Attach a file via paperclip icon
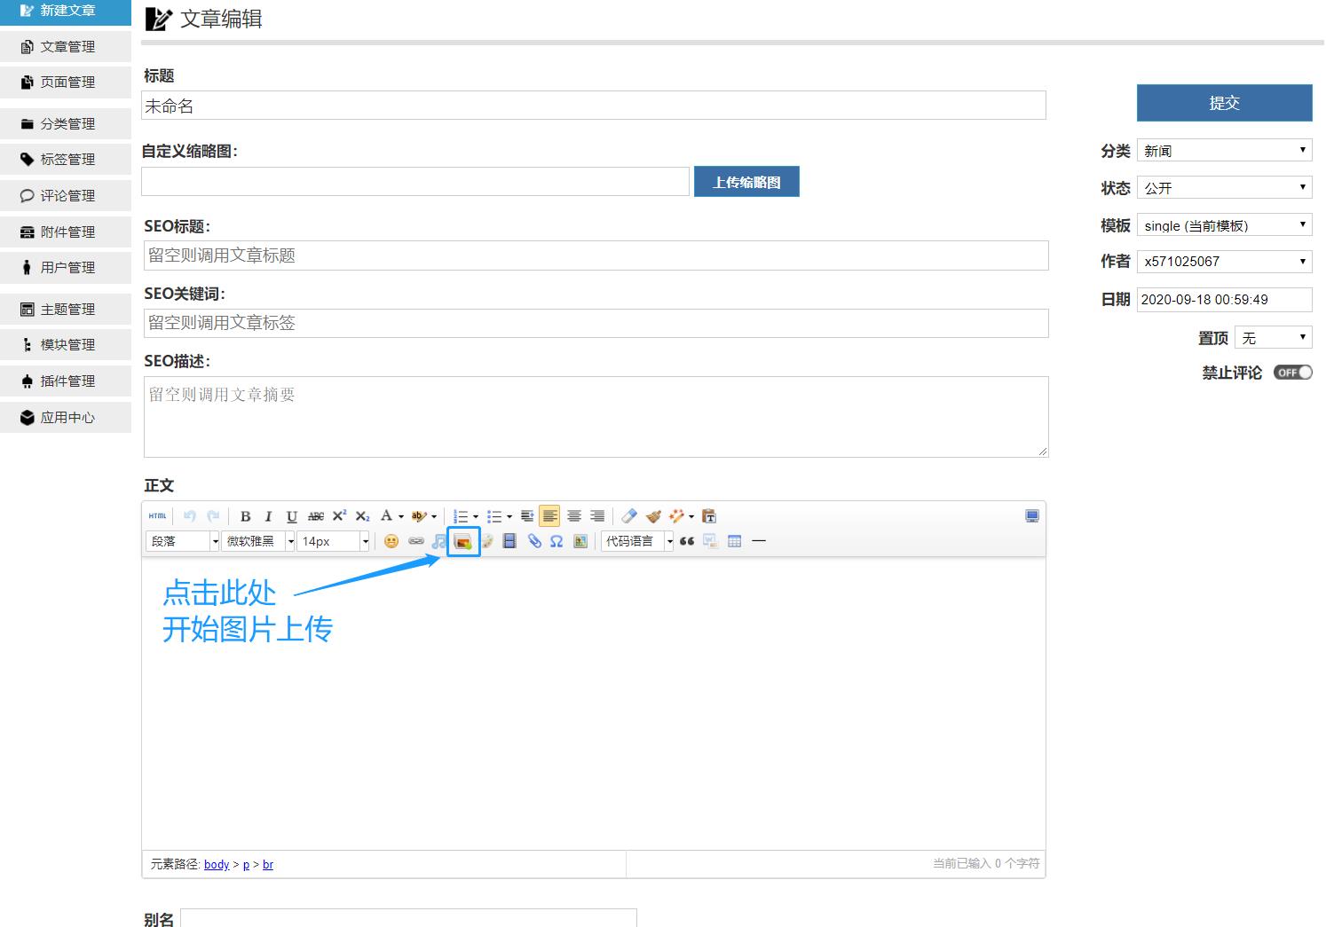The height and width of the screenshot is (927, 1326). click(534, 541)
